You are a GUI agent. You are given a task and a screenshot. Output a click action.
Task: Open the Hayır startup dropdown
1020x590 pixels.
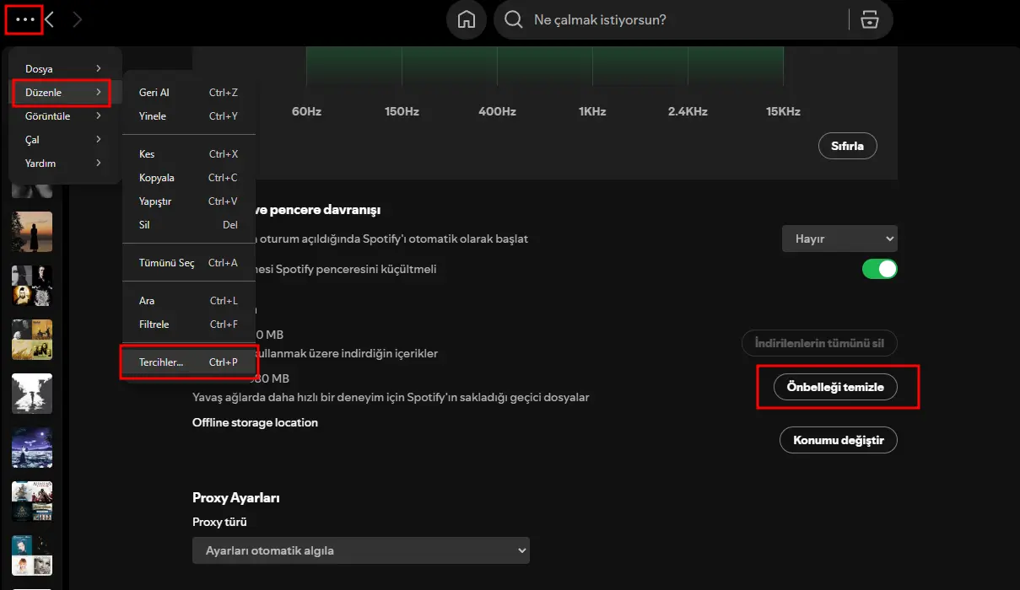point(839,239)
